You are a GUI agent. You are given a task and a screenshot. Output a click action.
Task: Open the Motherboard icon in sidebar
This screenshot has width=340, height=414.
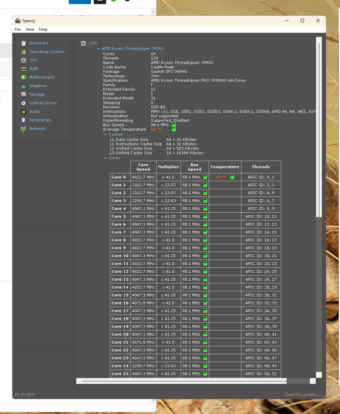[x=23, y=77]
